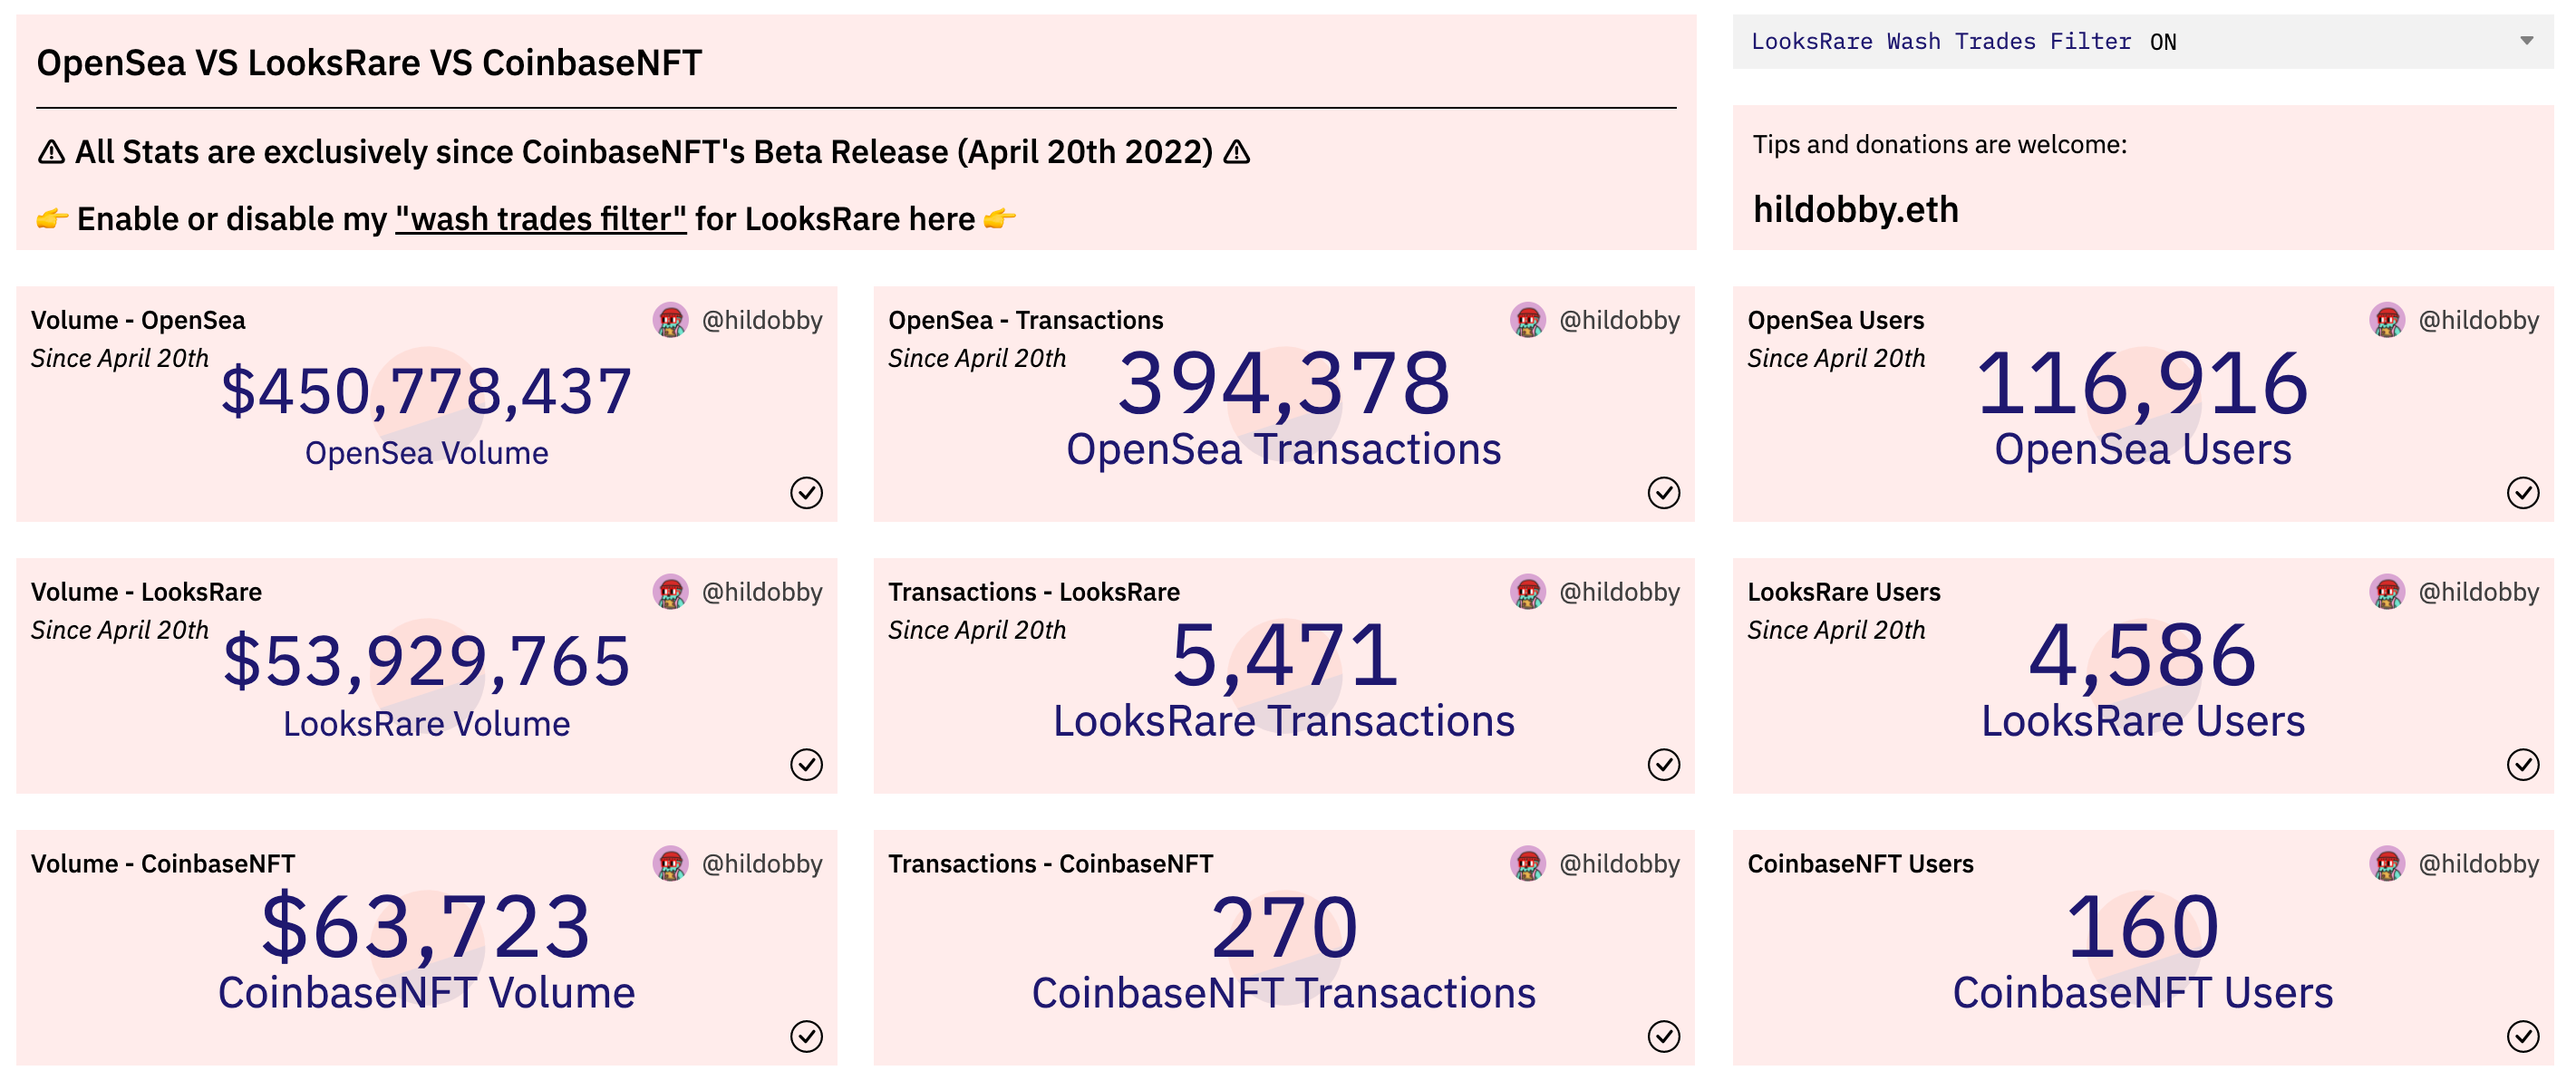Click checkmark icon in OpenSea - Transactions card
This screenshot has height=1080, width=2576.
(x=1664, y=493)
